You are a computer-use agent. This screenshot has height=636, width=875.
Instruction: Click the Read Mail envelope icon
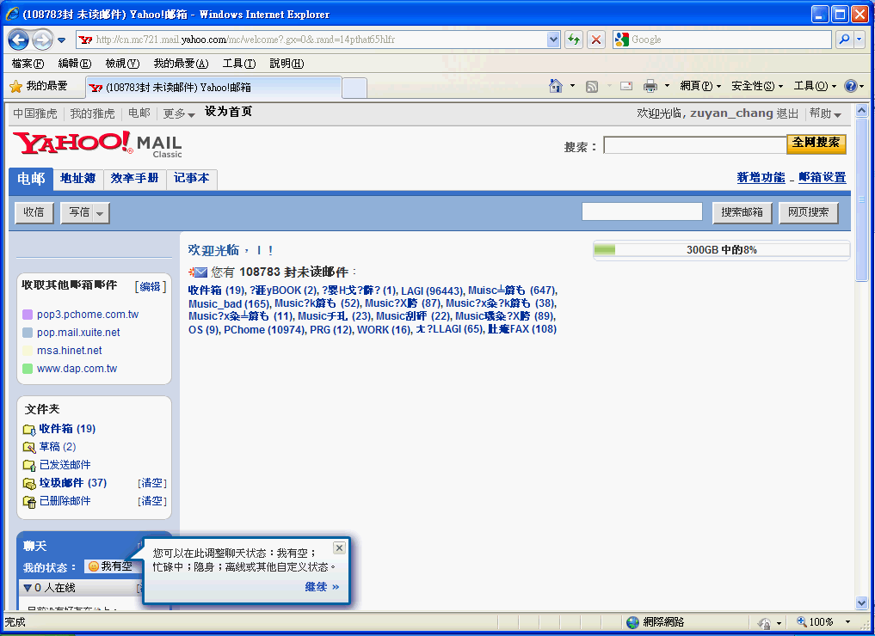tap(626, 86)
